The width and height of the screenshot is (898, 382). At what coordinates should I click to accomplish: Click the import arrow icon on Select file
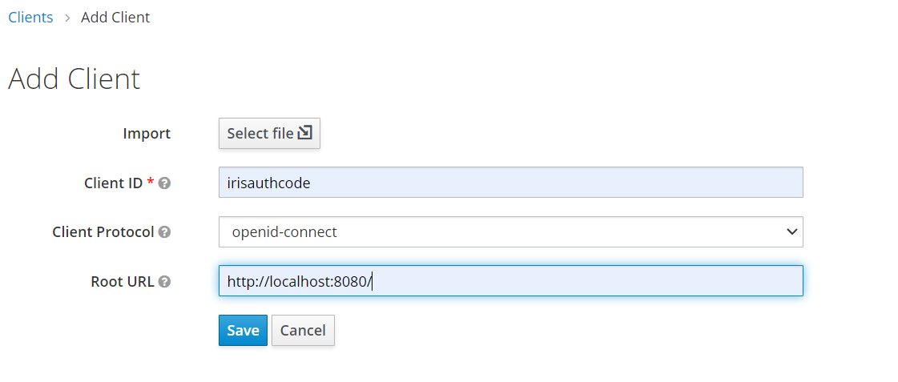click(304, 133)
